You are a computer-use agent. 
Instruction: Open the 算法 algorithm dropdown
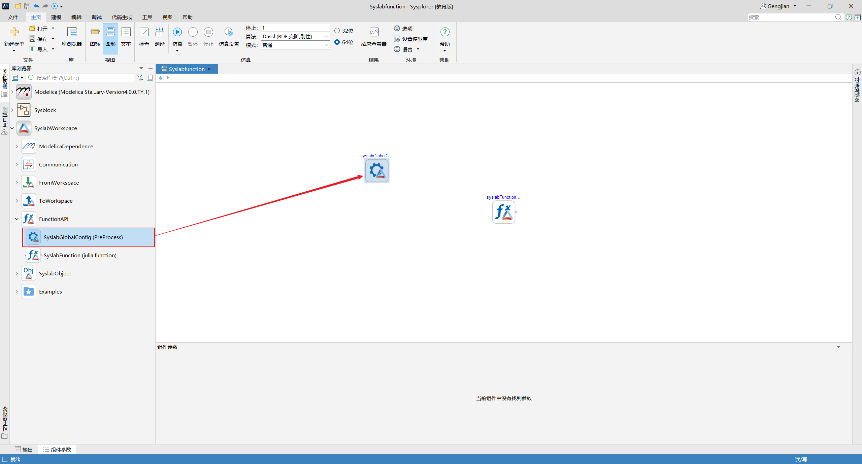[326, 36]
